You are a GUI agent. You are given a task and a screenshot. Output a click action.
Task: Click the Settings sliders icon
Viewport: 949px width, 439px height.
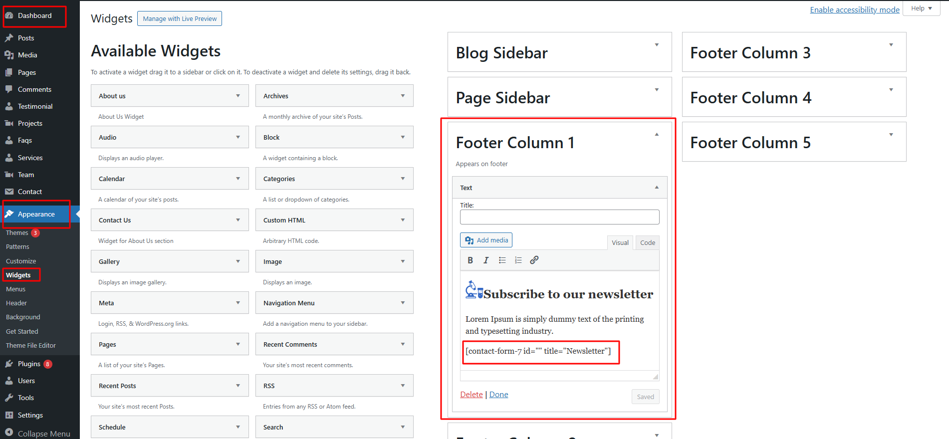[x=9, y=415]
